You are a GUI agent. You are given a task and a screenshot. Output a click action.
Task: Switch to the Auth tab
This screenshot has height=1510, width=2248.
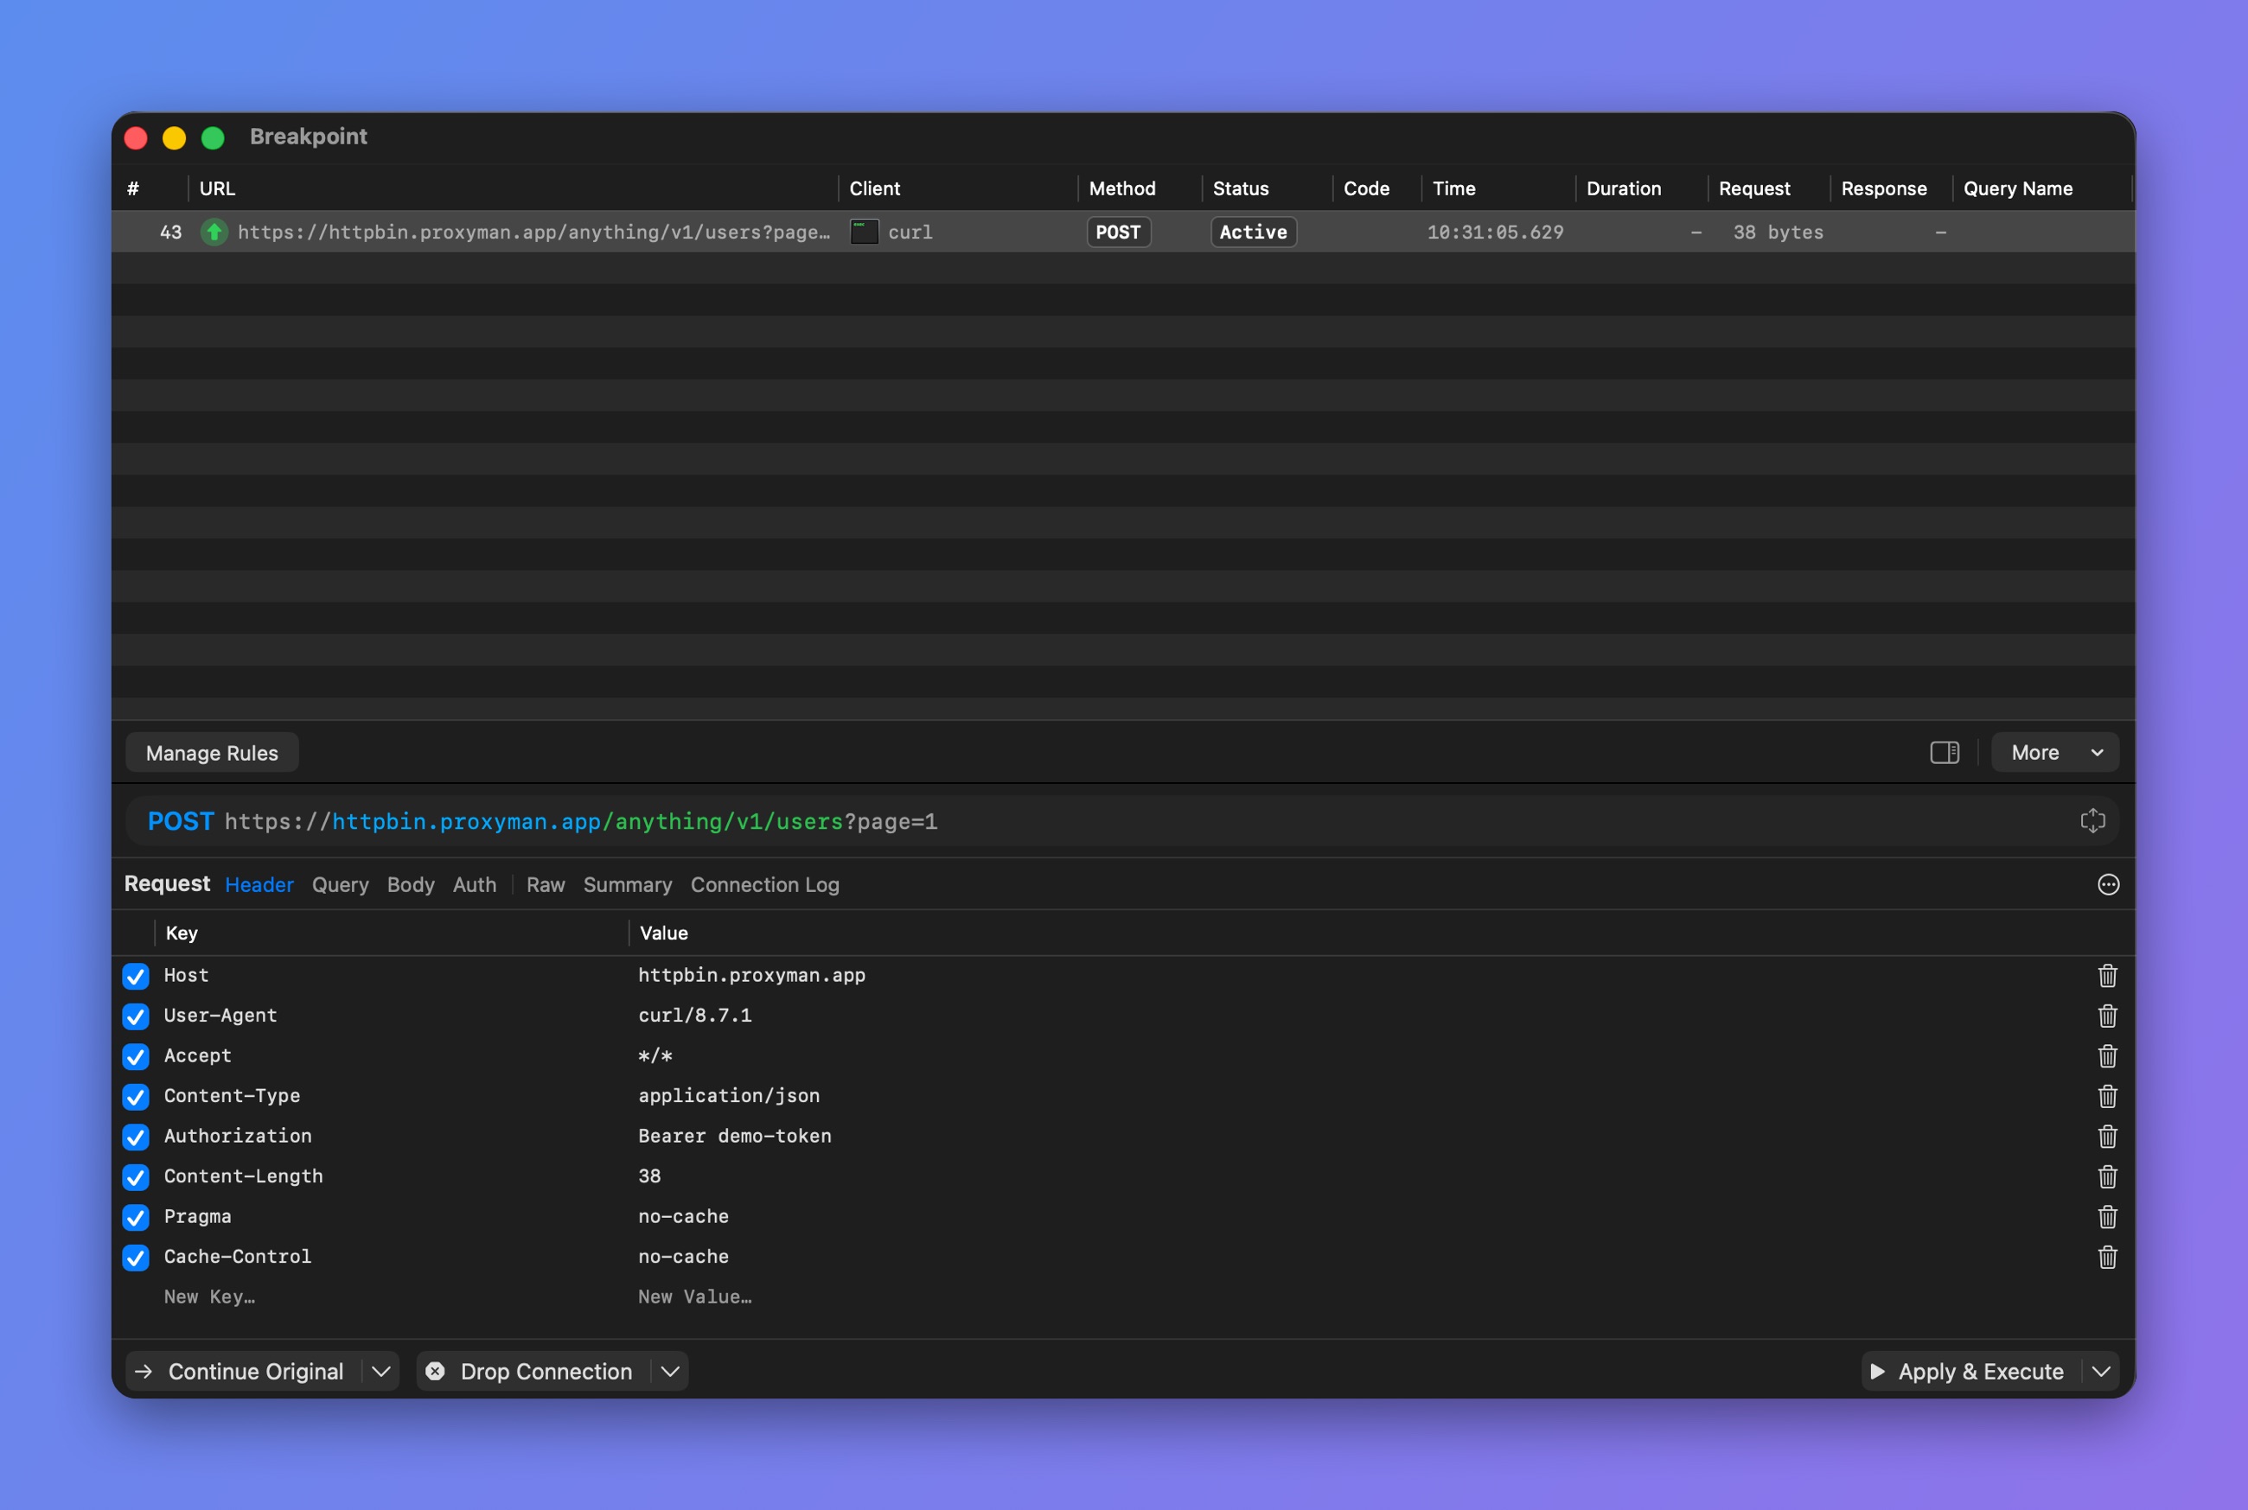(x=475, y=885)
